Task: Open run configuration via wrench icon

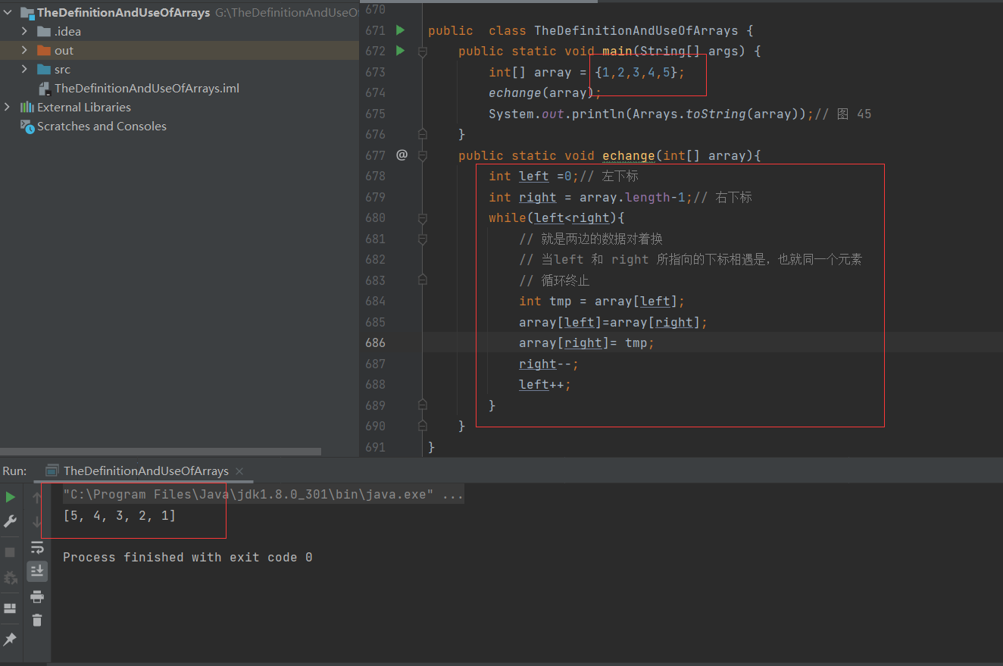Action: (x=10, y=521)
